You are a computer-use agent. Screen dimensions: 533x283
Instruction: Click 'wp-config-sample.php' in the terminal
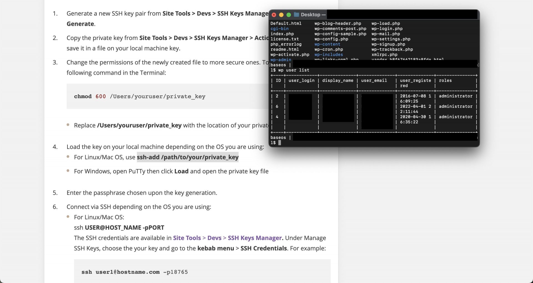click(x=340, y=34)
